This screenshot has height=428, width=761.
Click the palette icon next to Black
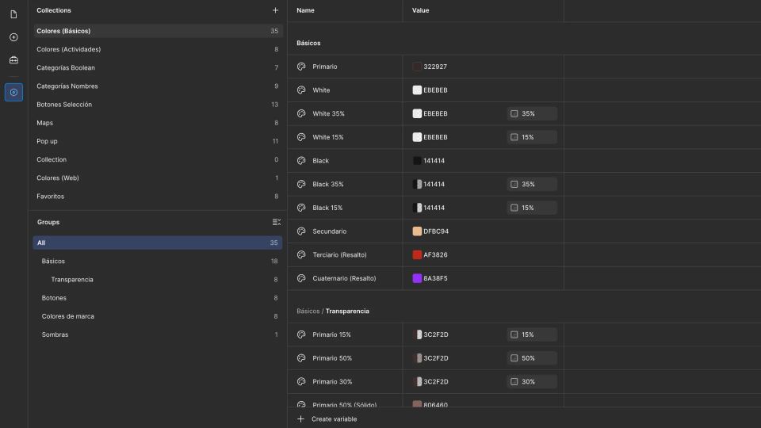pos(301,161)
